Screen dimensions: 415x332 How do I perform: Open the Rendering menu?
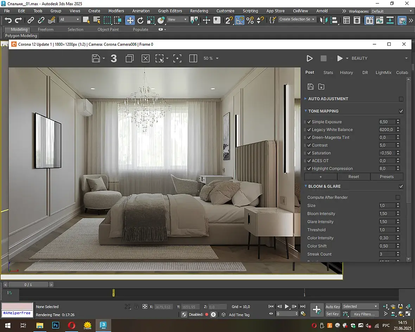[199, 11]
